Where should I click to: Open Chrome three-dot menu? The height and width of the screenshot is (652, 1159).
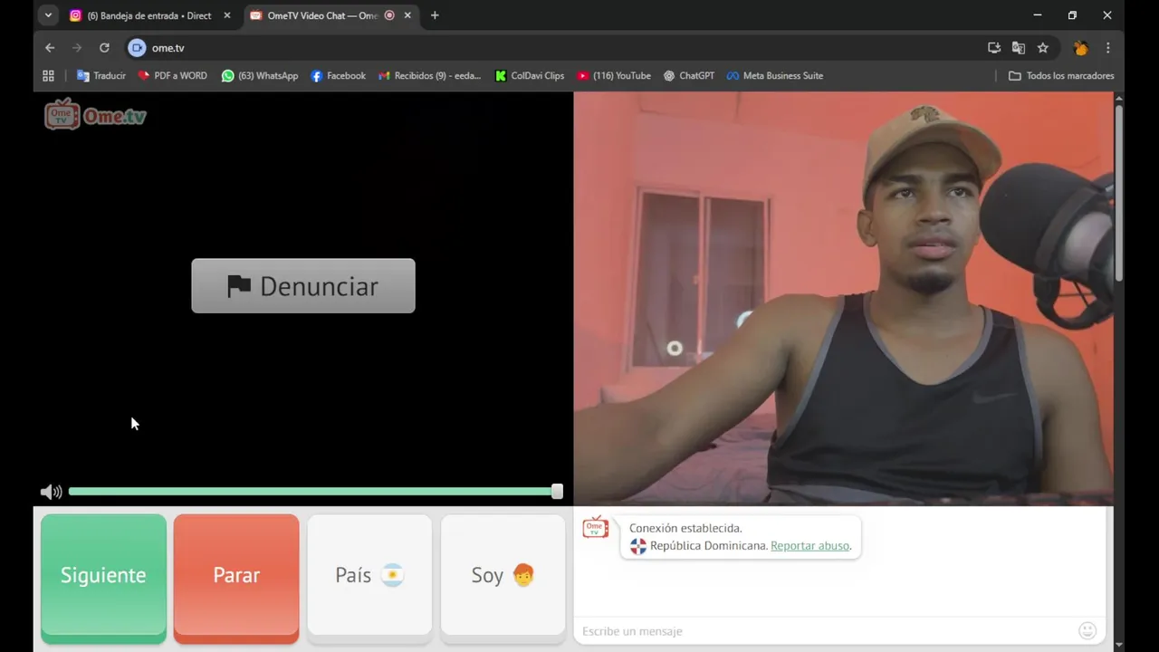point(1107,48)
